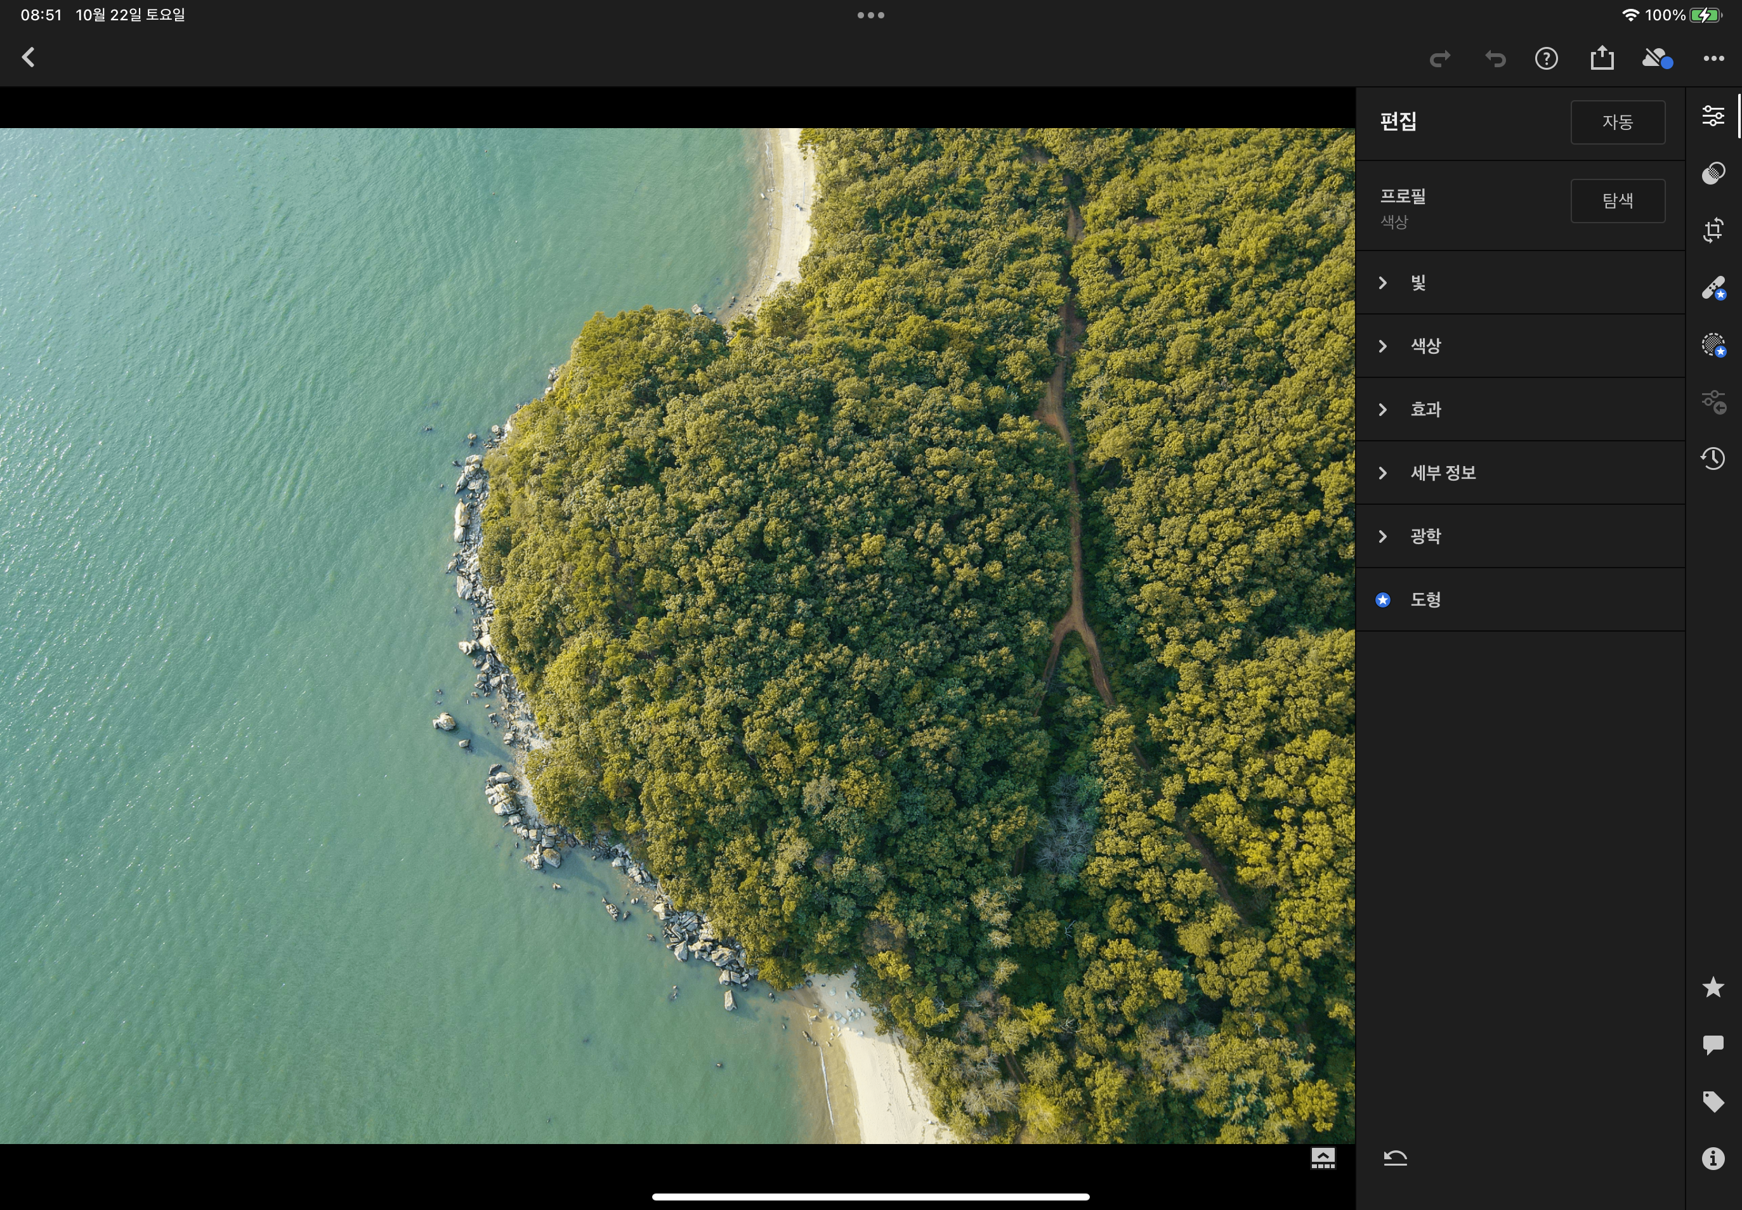Open the Versions history icon
This screenshot has width=1742, height=1210.
tap(1712, 459)
